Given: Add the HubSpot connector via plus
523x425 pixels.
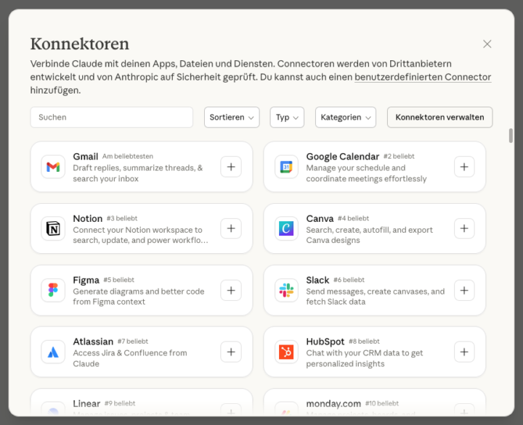Looking at the screenshot, I should coord(464,352).
